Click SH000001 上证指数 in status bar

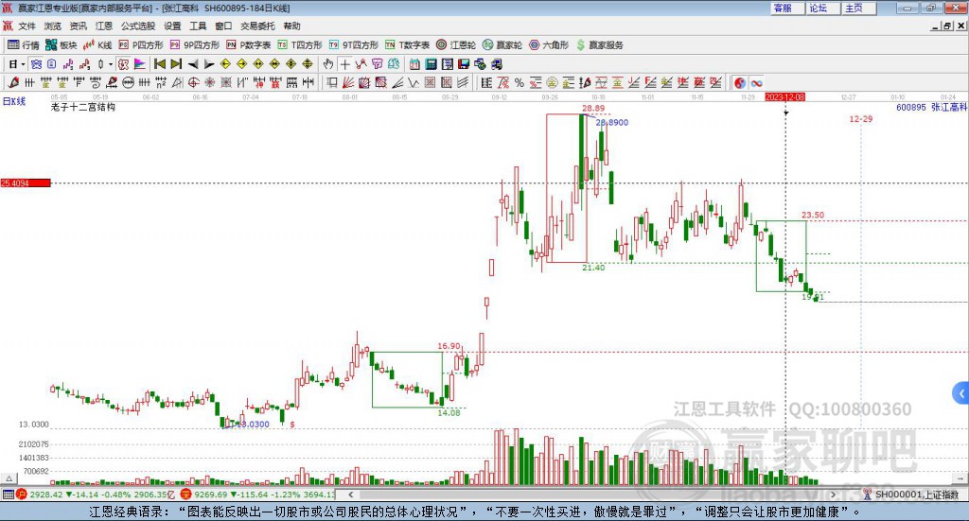915,495
